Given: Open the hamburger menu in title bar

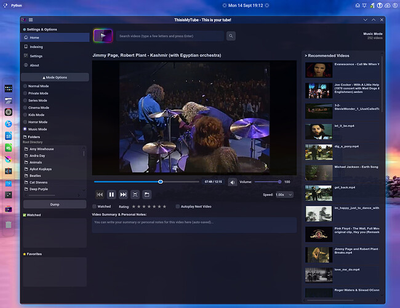Looking at the screenshot, I should 31,20.
